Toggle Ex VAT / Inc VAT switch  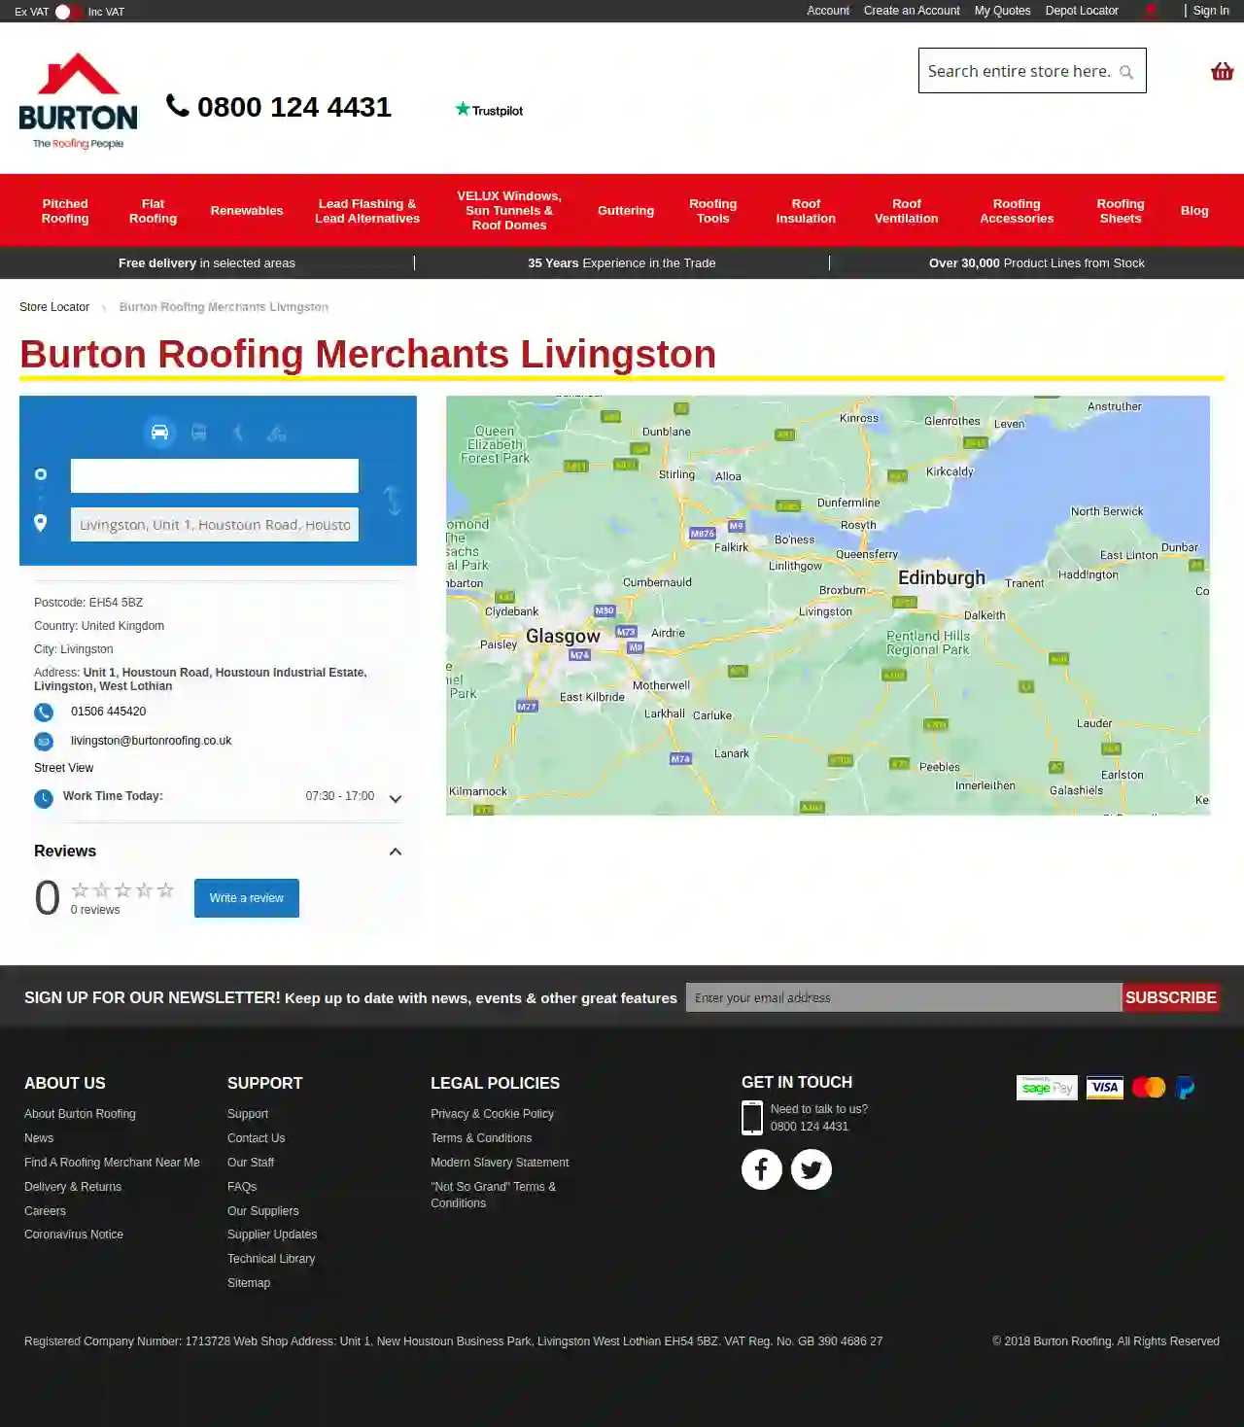point(68,12)
